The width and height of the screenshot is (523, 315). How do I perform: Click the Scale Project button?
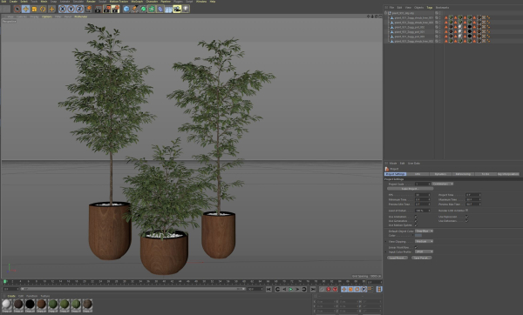click(410, 189)
